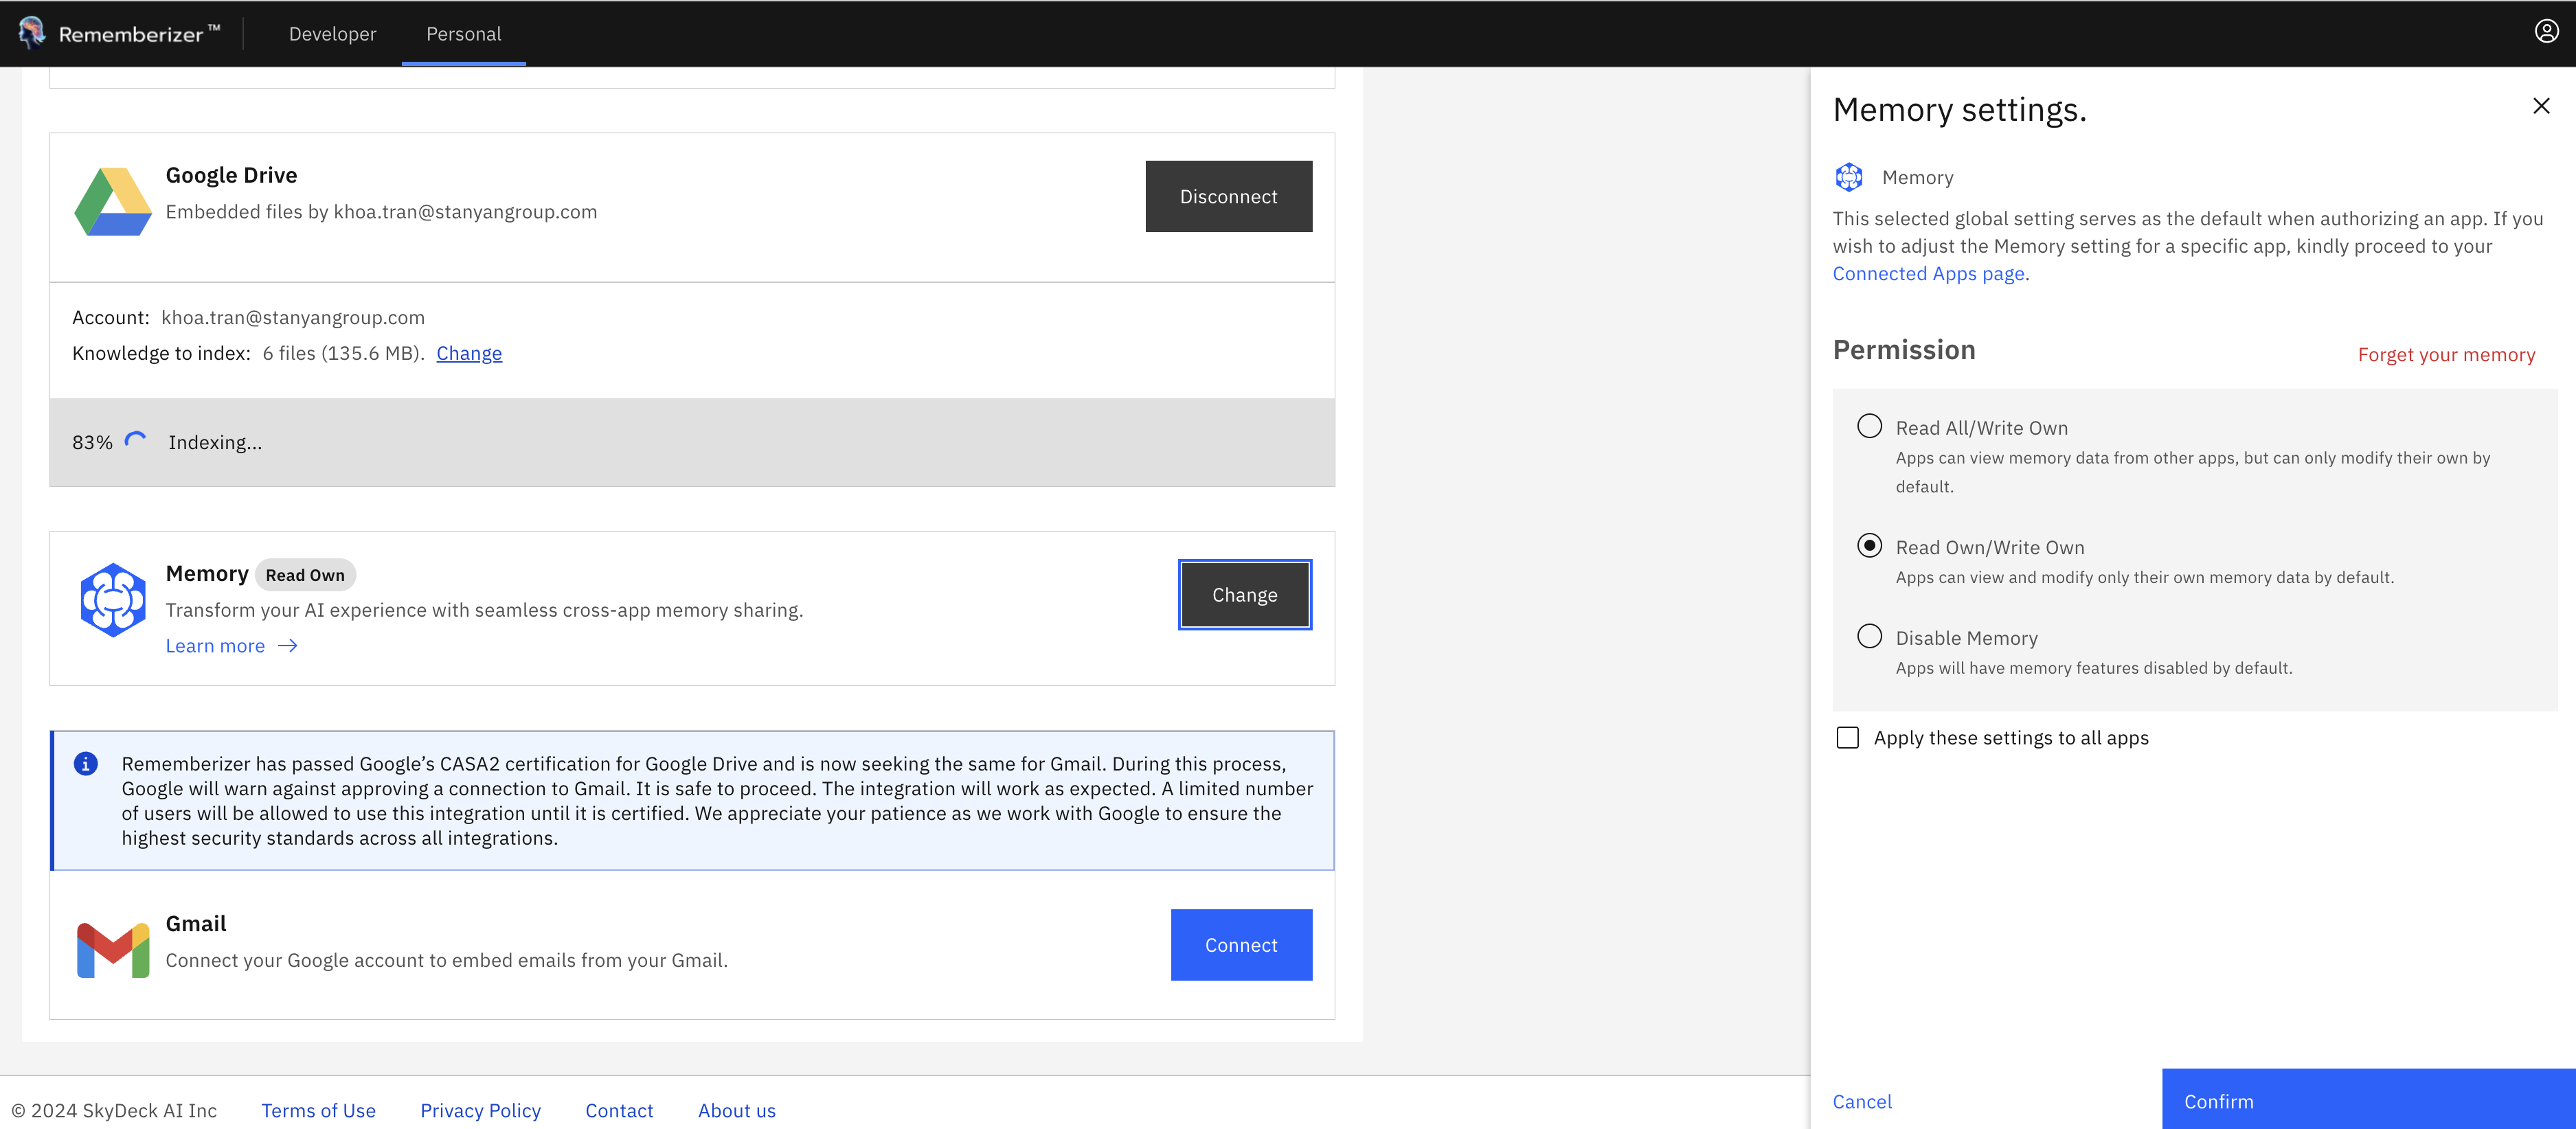Close the Memory settings panel
The height and width of the screenshot is (1129, 2576).
click(x=2541, y=105)
